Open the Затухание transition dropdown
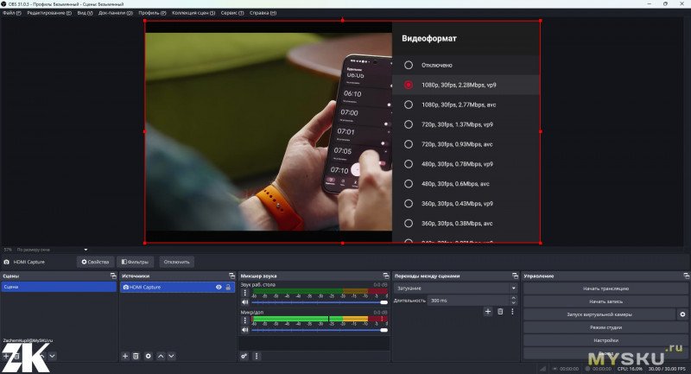This screenshot has width=691, height=374. (455, 288)
